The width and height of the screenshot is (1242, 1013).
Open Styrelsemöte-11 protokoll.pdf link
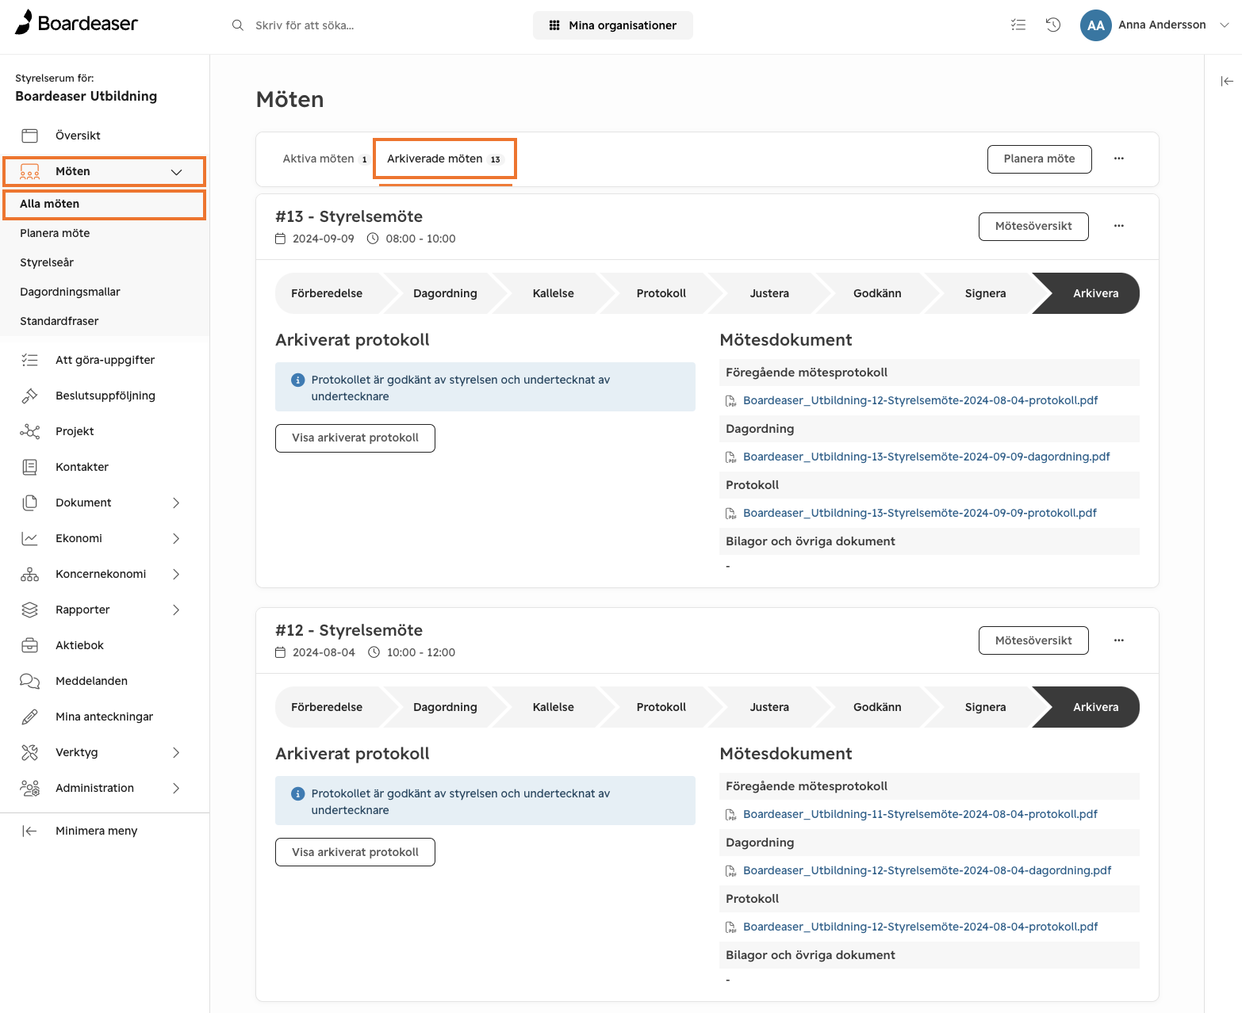pyautogui.click(x=920, y=814)
